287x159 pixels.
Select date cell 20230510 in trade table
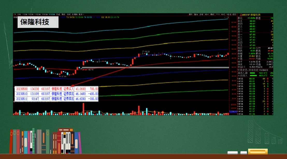point(22,94)
